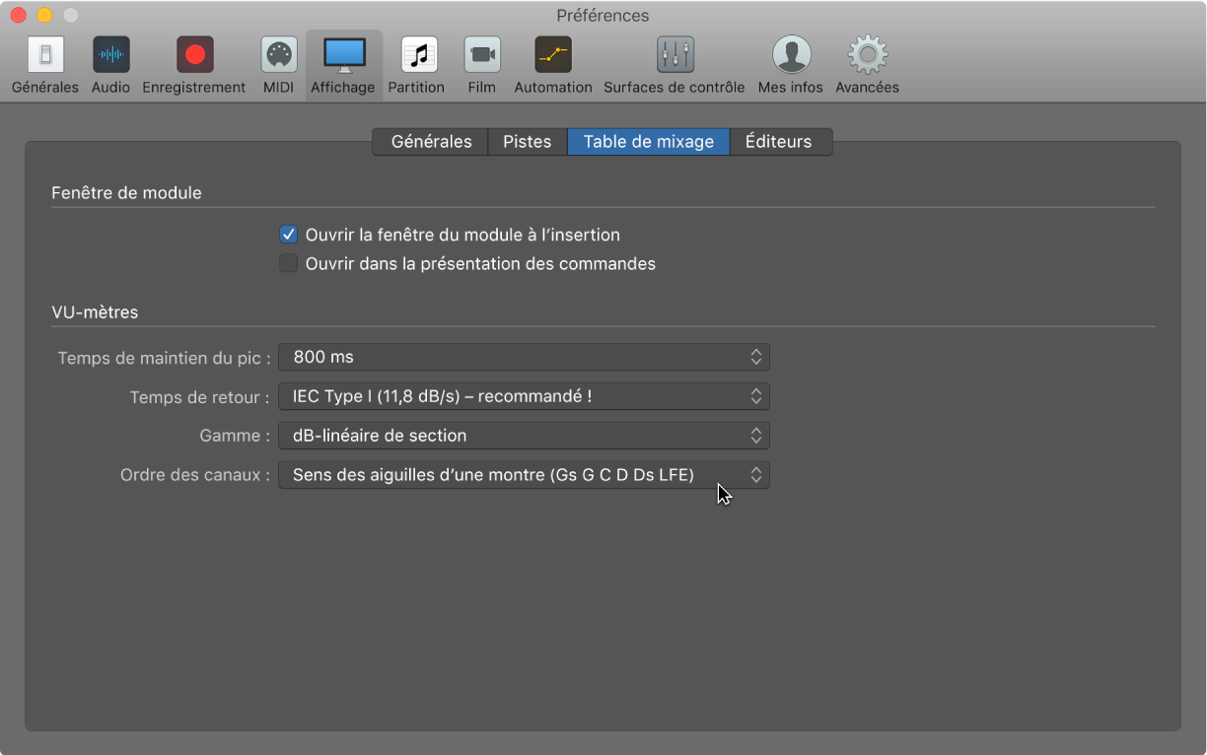Viewport: 1207px width, 755px height.
Task: Open the Temps de maintien du pic dropdown
Action: click(x=524, y=357)
